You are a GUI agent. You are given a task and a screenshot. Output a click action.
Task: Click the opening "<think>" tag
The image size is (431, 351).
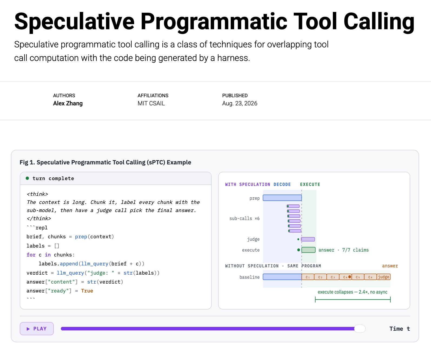(37, 194)
